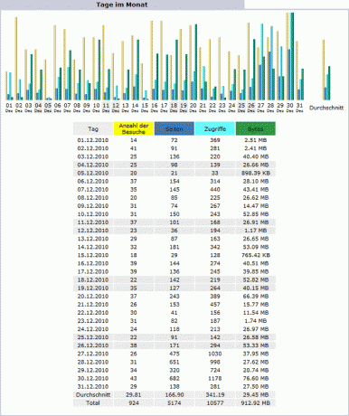Click the 05.12.2010 table row date
The image size is (349, 416).
(93, 173)
